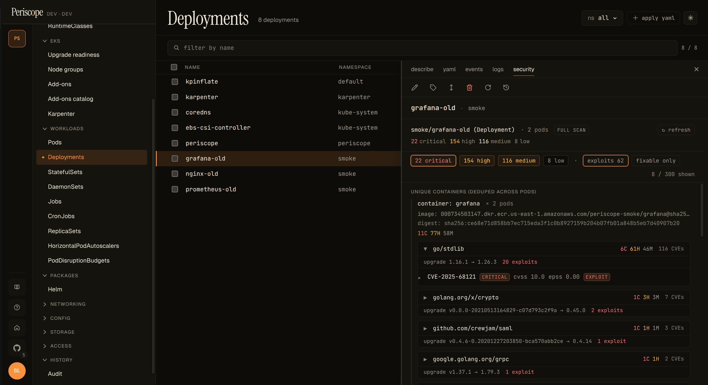Switch to the yaml tab
Image resolution: width=708 pixels, height=385 pixels.
pos(449,69)
